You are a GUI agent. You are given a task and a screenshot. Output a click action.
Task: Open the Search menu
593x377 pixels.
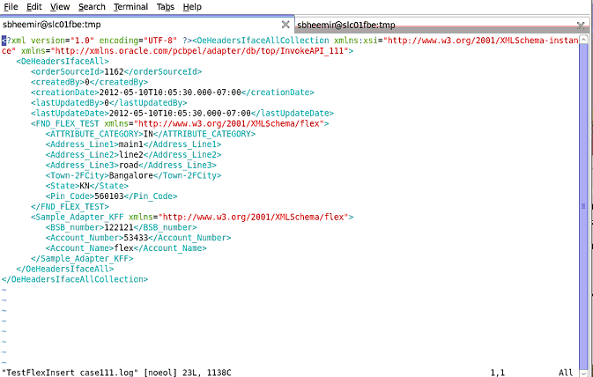tap(92, 7)
